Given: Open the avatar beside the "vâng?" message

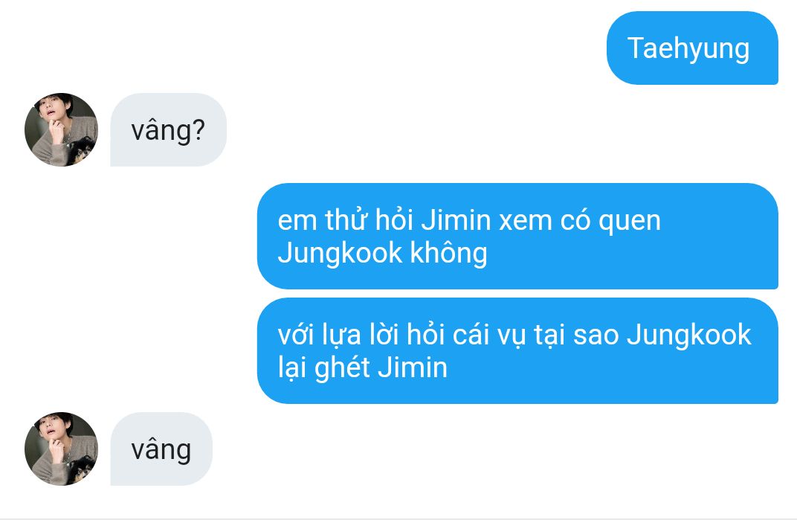Looking at the screenshot, I should coord(61,129).
